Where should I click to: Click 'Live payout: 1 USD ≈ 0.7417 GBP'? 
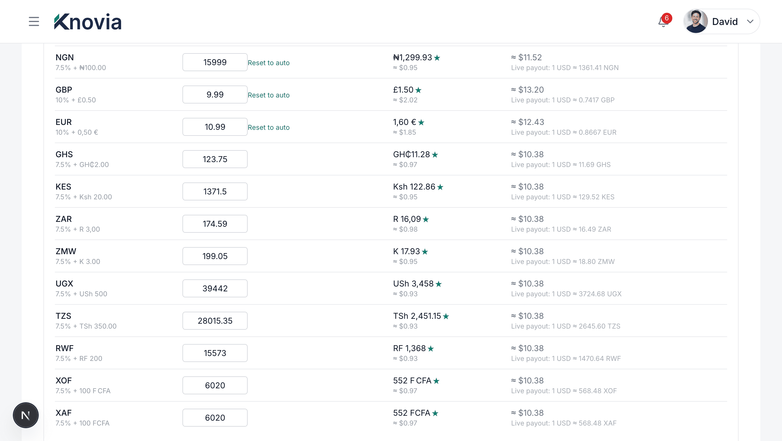coord(563,100)
